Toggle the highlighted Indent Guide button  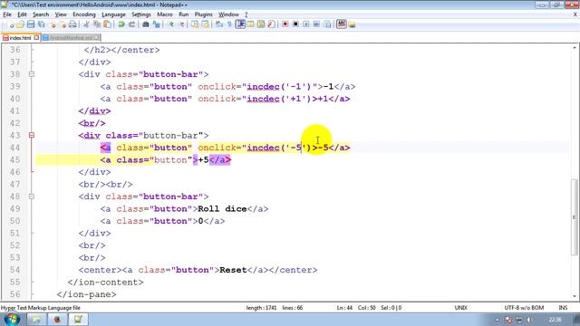(x=240, y=24)
